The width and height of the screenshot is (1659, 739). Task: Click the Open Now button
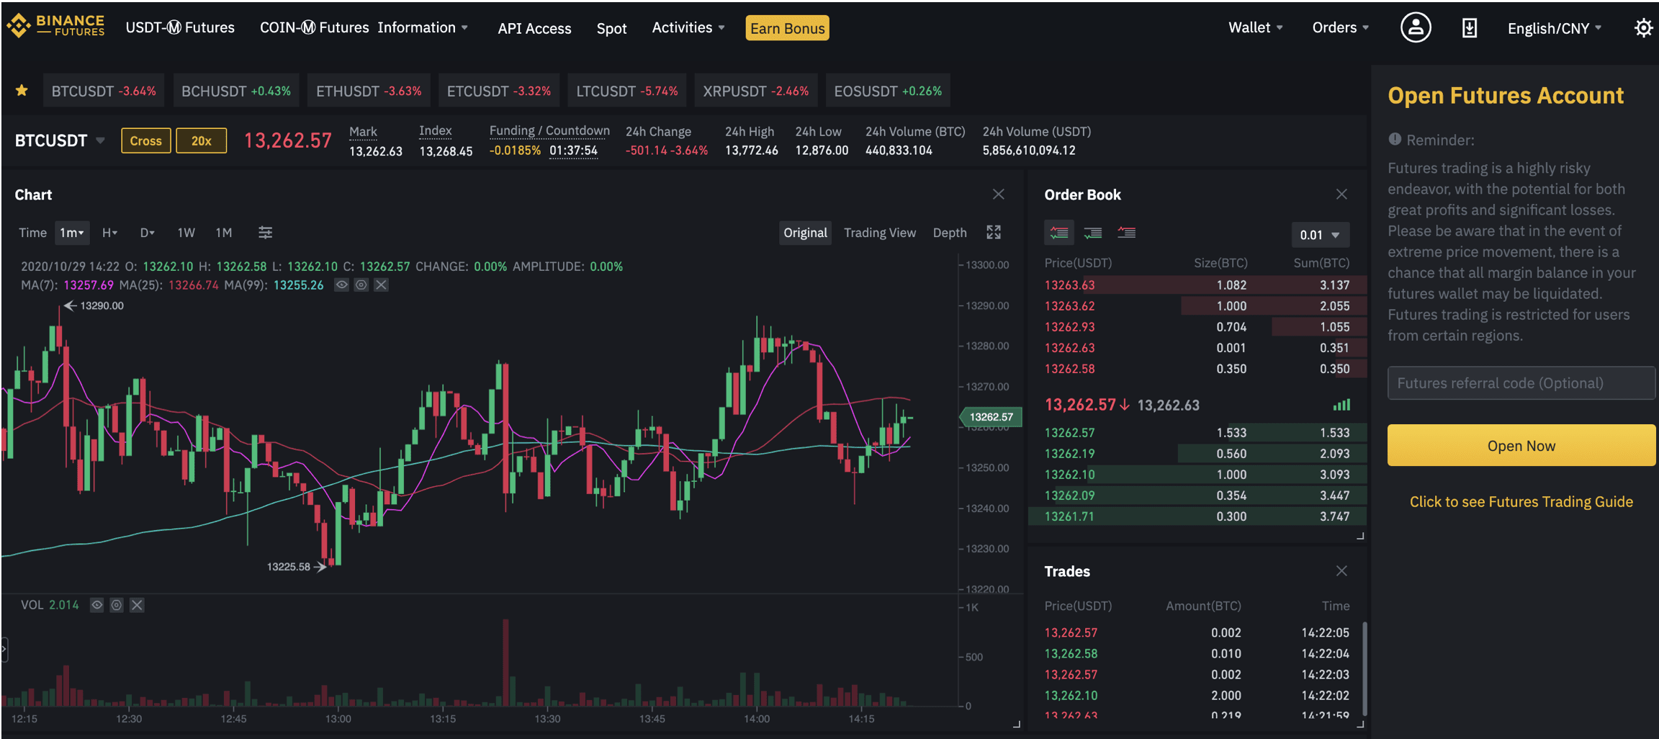[x=1521, y=445]
